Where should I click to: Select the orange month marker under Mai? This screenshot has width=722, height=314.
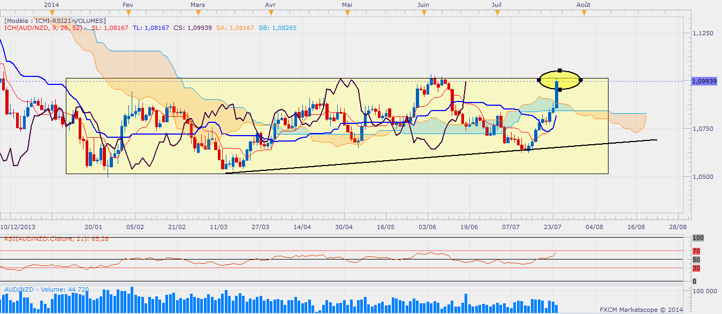(x=347, y=13)
